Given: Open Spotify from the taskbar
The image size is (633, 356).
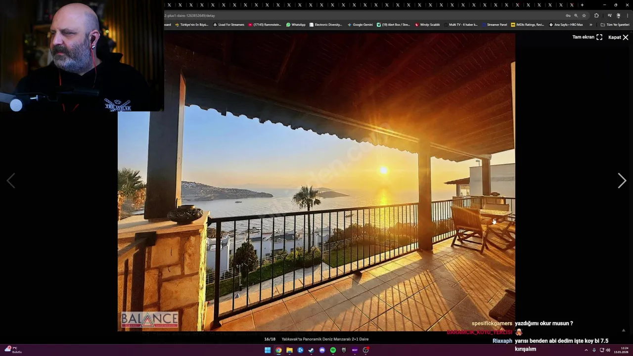Looking at the screenshot, I should pyautogui.click(x=333, y=350).
